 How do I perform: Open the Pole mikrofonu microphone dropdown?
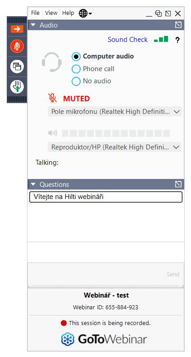click(115, 112)
